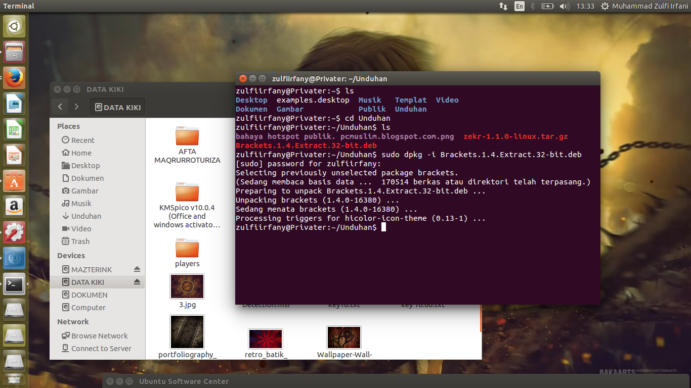691x388 pixels.
Task: Click red Brackets.1.4.Extract.32-bit.deb filename in listing
Action: [306, 145]
